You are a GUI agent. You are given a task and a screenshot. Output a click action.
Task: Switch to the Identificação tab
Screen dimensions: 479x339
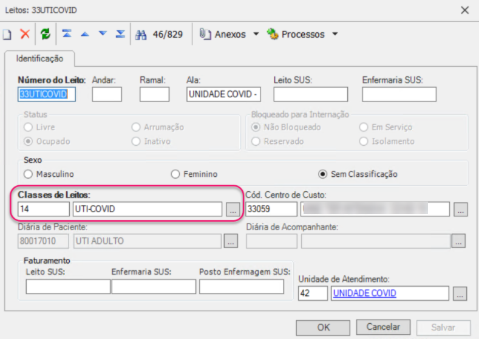coord(39,58)
